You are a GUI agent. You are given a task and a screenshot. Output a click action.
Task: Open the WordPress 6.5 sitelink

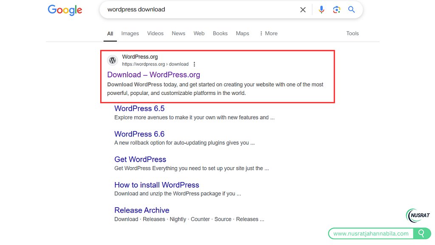click(x=139, y=108)
